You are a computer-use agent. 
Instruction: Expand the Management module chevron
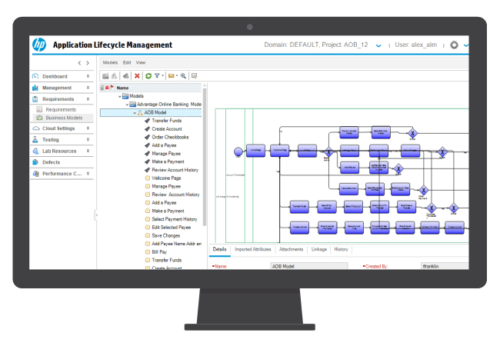point(88,88)
